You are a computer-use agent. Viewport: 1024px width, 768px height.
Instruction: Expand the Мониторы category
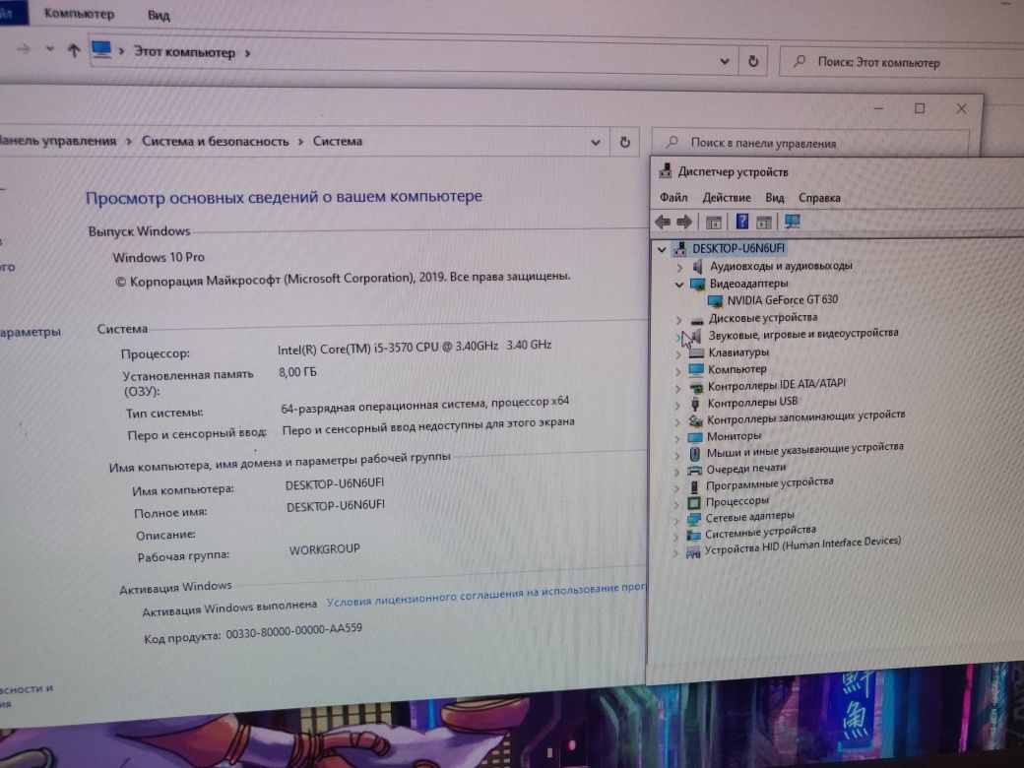pos(676,438)
